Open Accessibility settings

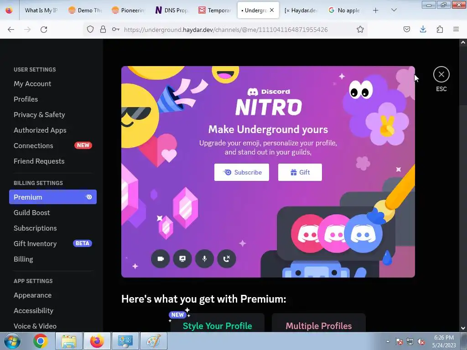coord(53,310)
